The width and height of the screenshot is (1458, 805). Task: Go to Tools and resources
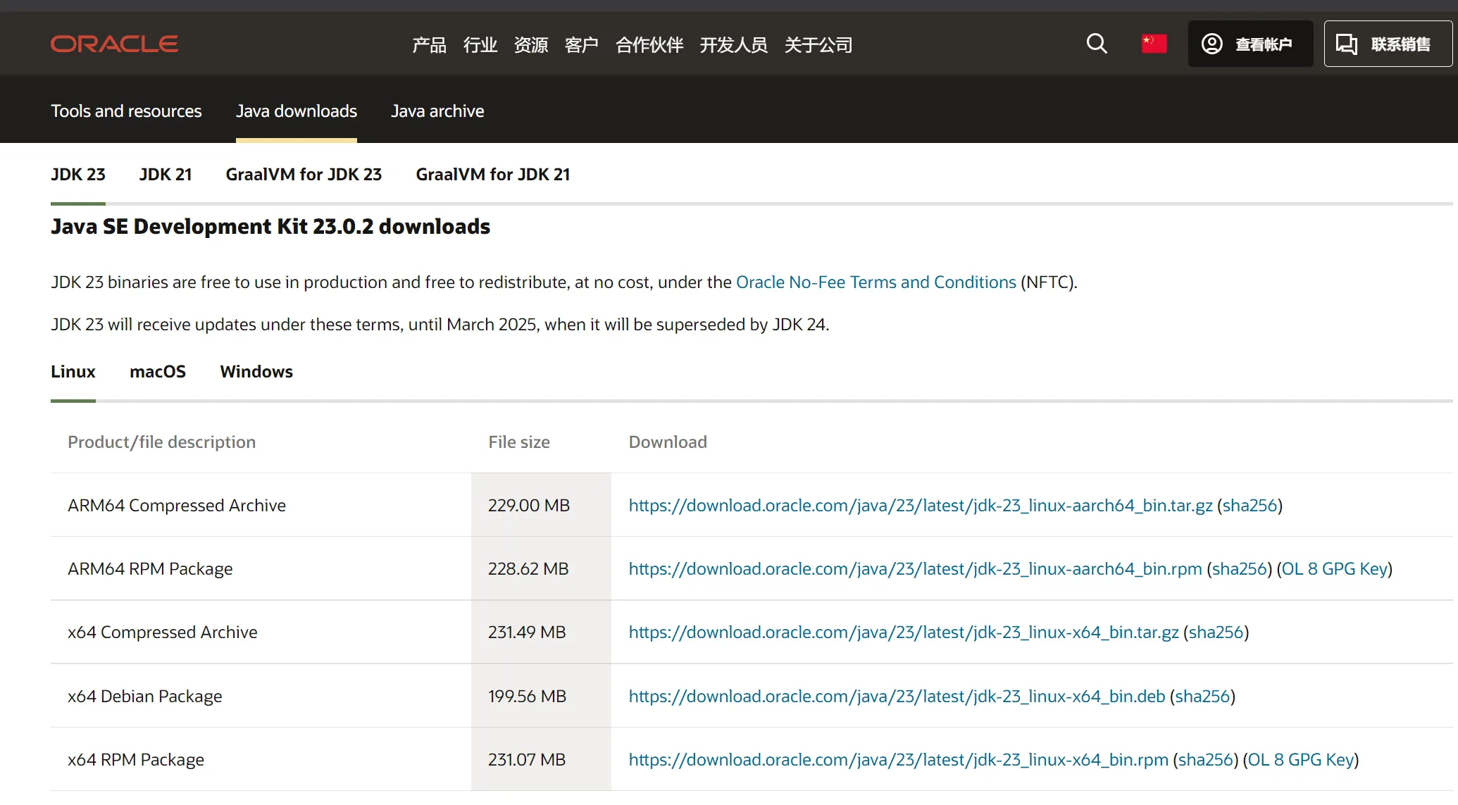(x=126, y=111)
